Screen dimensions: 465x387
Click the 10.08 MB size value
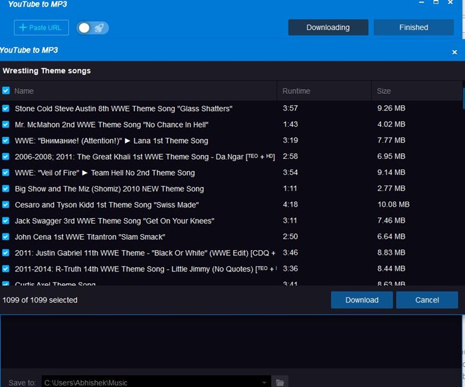[393, 205]
